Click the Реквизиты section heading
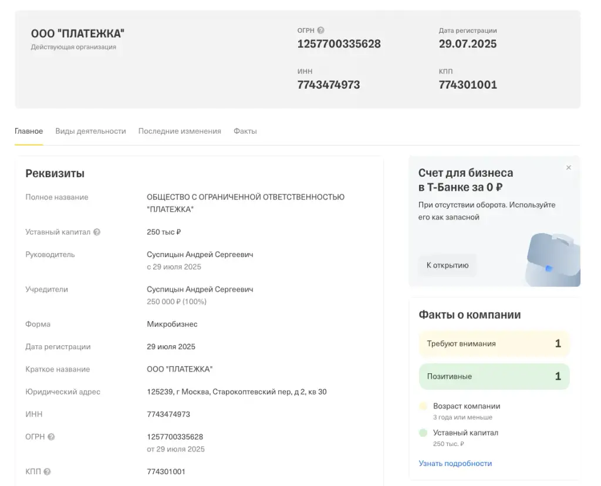601x486 pixels. (55, 174)
